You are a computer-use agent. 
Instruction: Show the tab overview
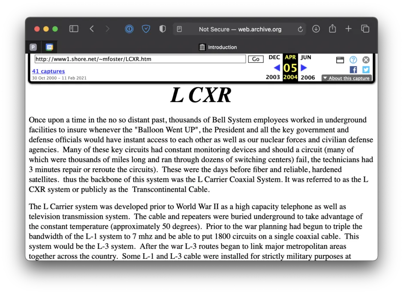[x=365, y=29]
